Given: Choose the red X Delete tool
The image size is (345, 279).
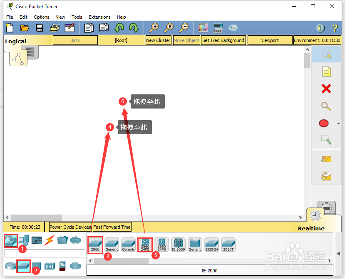Looking at the screenshot, I should pos(326,89).
